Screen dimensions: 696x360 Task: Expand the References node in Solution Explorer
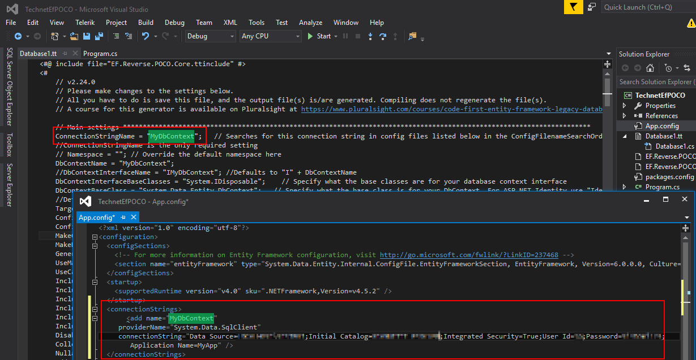point(625,116)
